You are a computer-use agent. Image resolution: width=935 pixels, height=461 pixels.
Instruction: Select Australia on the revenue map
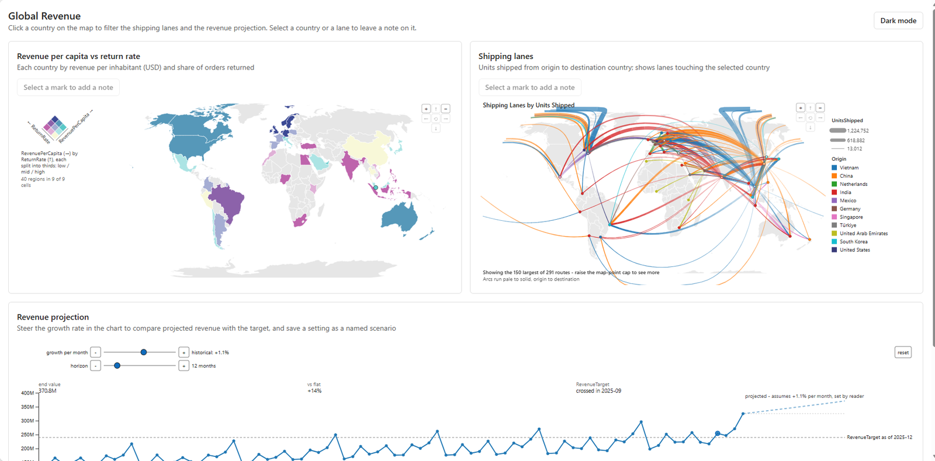[399, 217]
